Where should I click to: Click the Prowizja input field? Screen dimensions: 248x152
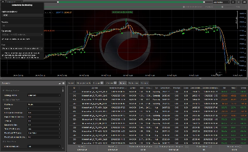[x=22, y=26]
